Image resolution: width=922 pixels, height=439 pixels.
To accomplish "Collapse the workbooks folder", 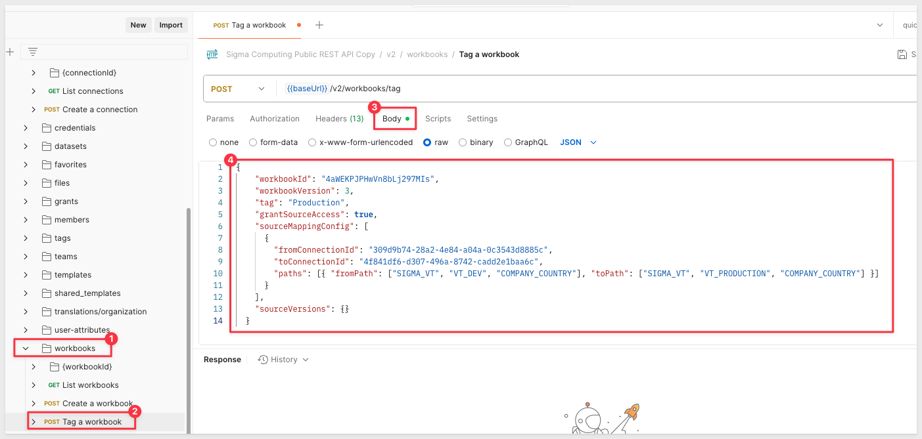I will 26,348.
